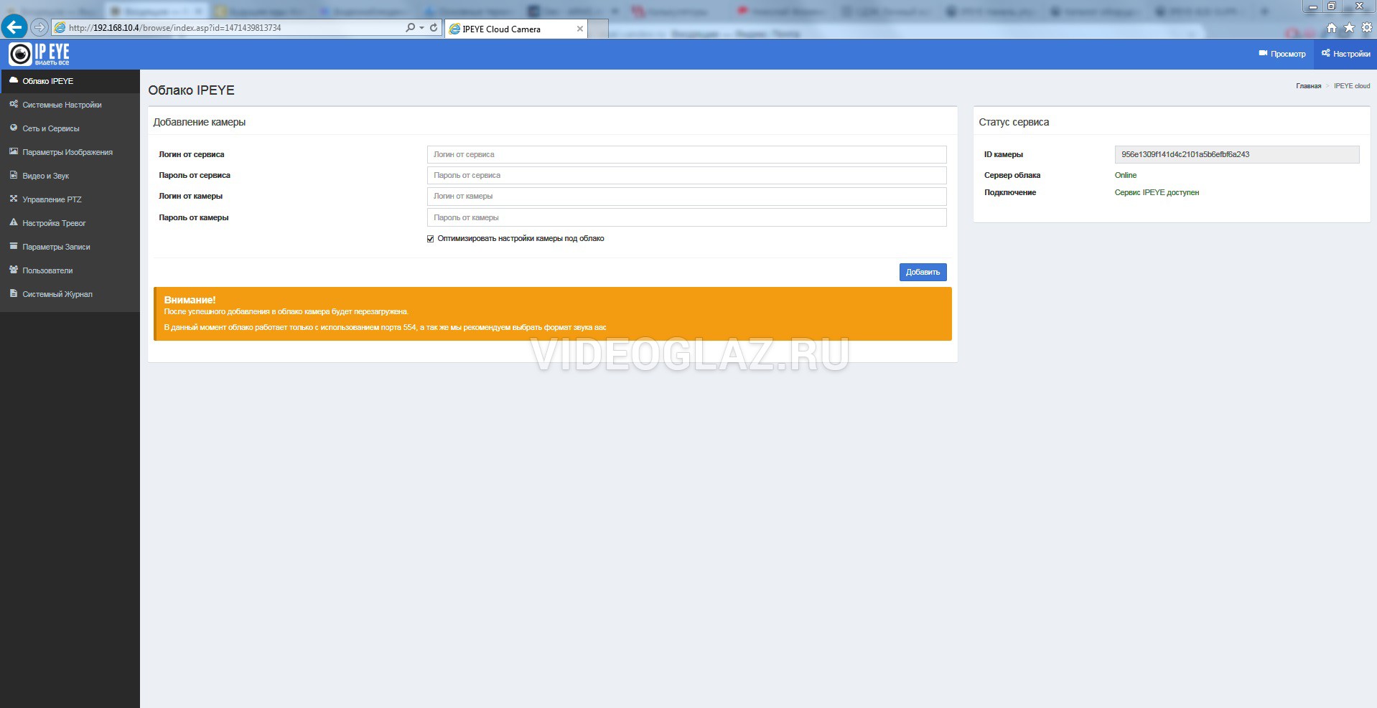Click the gears icon beside Системные Настройки
Viewport: 1377px width, 708px height.
(x=14, y=104)
